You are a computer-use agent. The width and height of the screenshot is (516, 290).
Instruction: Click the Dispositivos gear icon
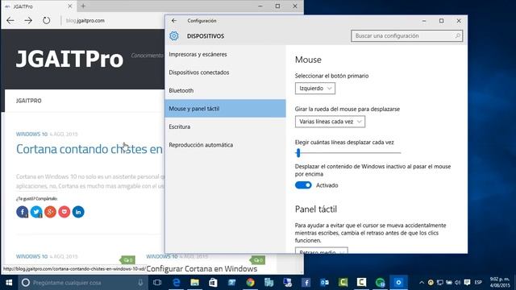[x=174, y=35]
